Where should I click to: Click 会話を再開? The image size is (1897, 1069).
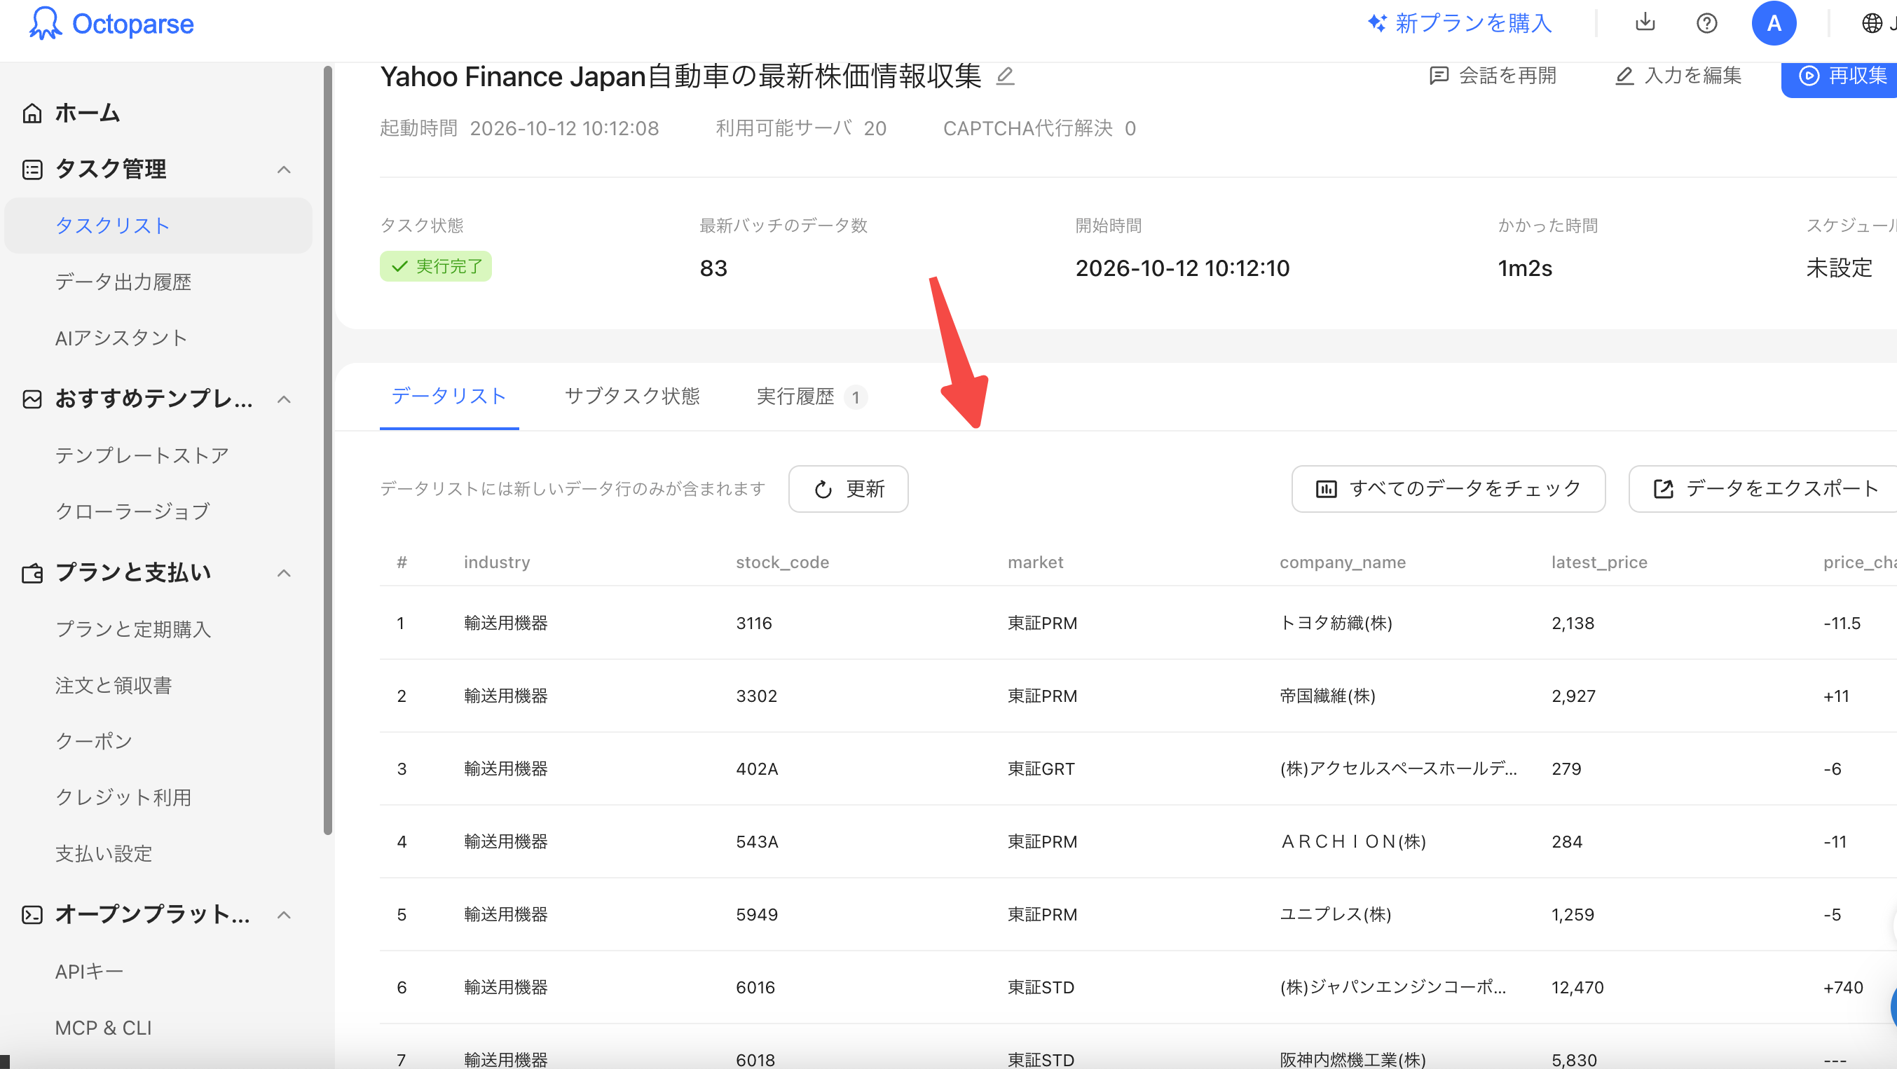pos(1492,76)
